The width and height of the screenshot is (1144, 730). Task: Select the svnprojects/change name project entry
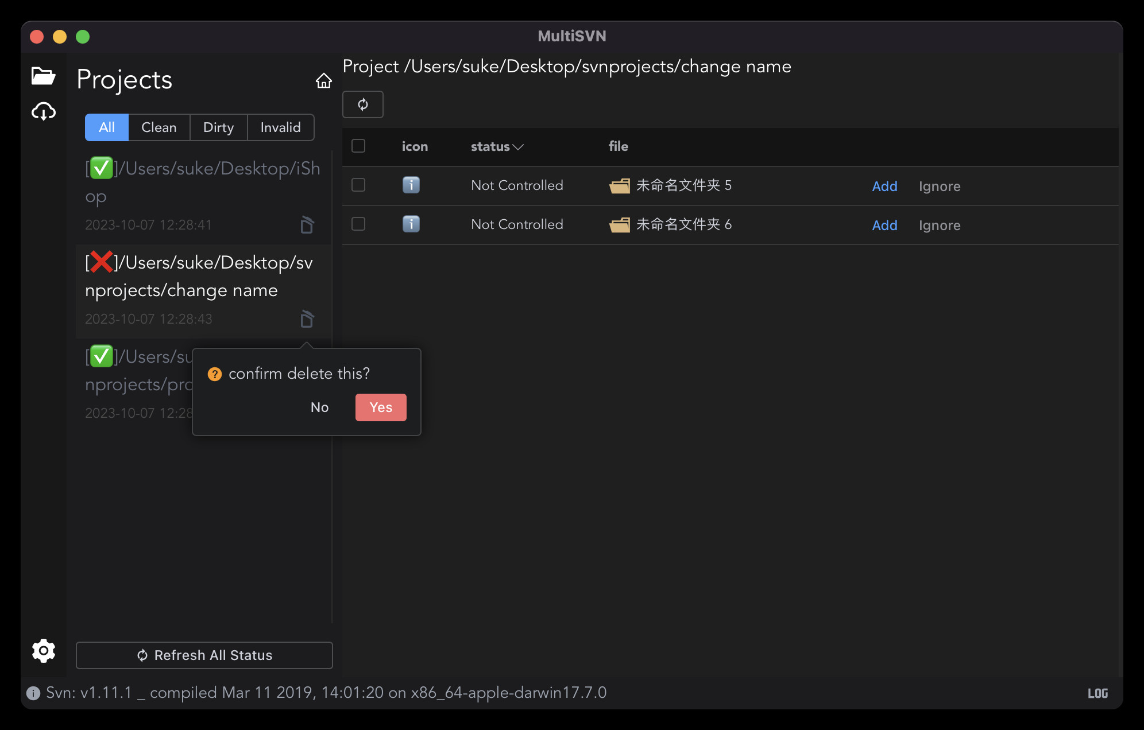(x=203, y=291)
